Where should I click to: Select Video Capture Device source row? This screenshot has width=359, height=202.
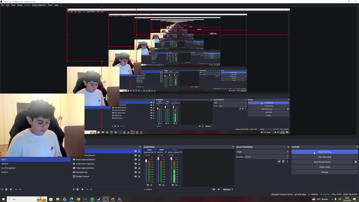(x=107, y=168)
